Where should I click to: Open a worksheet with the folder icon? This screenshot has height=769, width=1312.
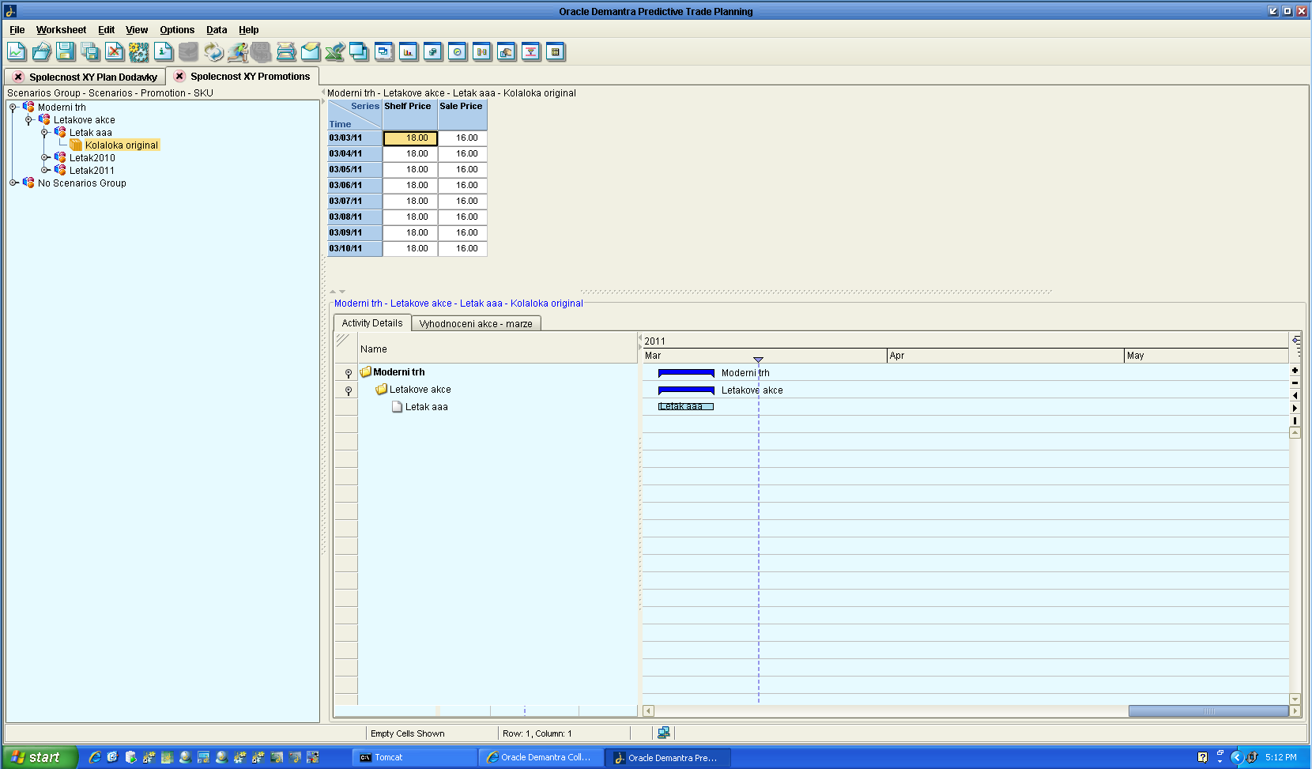[x=41, y=52]
